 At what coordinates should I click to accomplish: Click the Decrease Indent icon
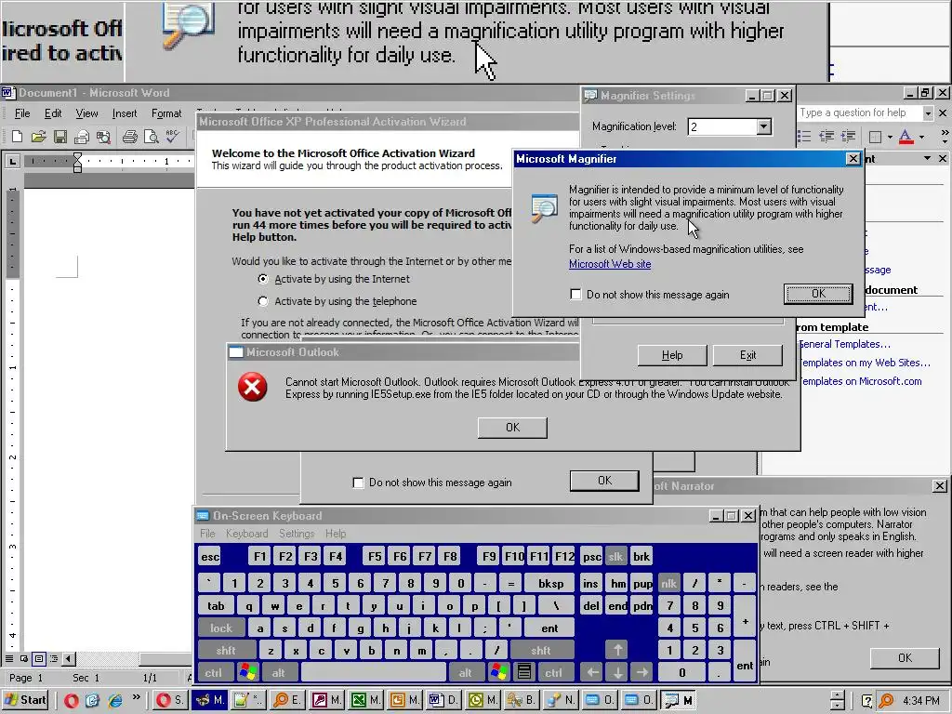coord(826,136)
